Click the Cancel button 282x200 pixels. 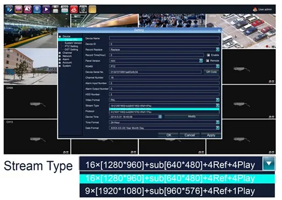click(x=190, y=135)
